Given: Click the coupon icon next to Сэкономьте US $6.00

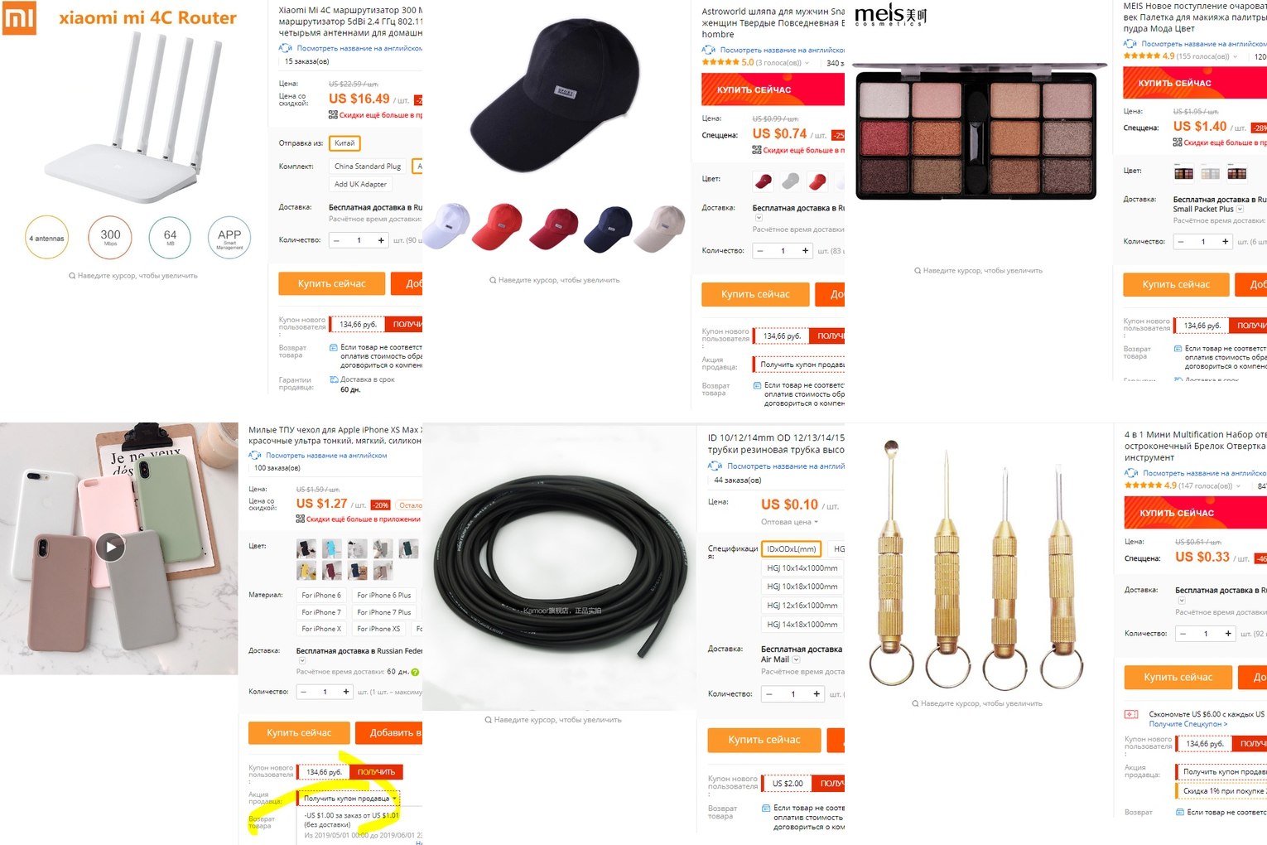Looking at the screenshot, I should pos(1131,714).
